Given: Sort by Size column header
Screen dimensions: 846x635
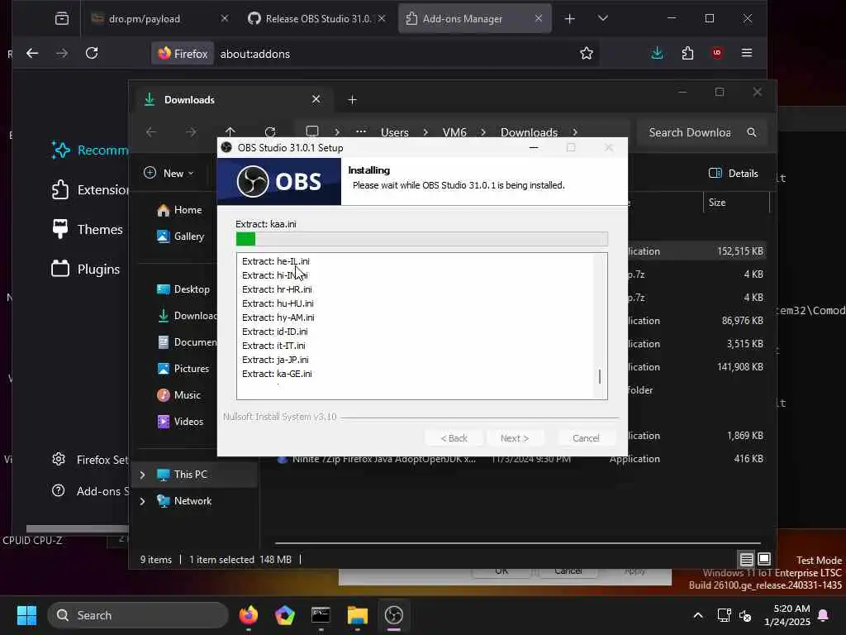Looking at the screenshot, I should 736,203.
